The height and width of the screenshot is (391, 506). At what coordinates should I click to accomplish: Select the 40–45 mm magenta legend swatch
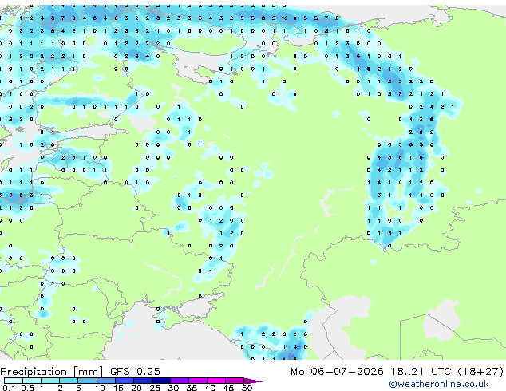click(216, 381)
